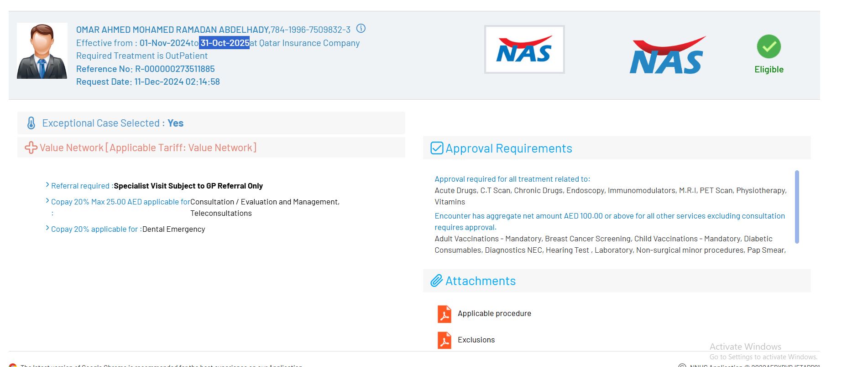Click the Attachments section heading
The image size is (842, 367).
(481, 281)
